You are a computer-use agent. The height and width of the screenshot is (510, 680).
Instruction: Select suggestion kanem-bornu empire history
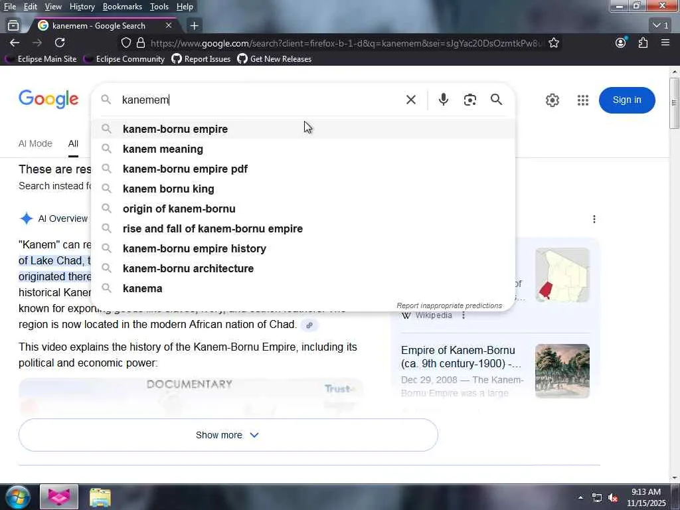coord(303,249)
